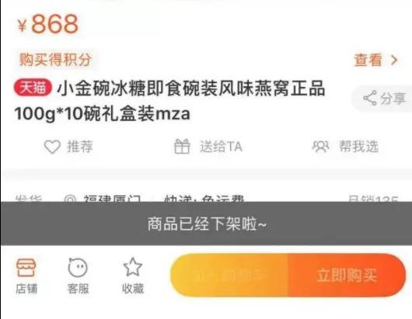This screenshot has height=319, width=412.
Task: Click the 天猫 Tmall badge
Action: click(33, 88)
